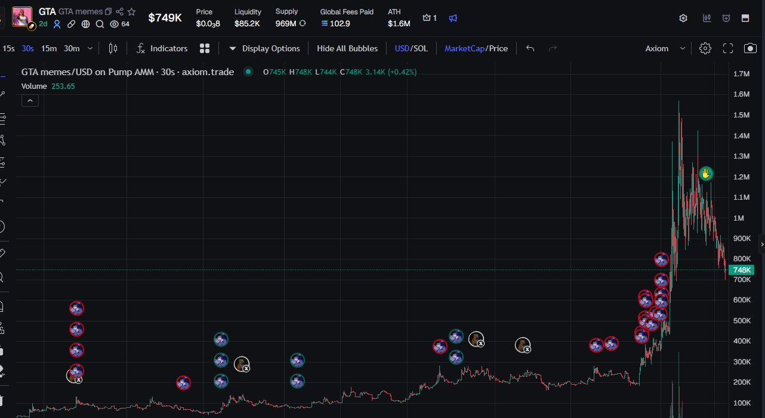The width and height of the screenshot is (765, 418).
Task: Open the Axiom dropdown
Action: pos(665,48)
